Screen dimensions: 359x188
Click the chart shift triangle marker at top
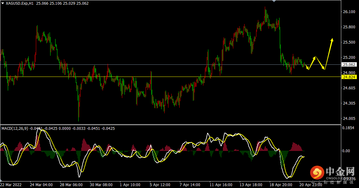pos(274,1)
